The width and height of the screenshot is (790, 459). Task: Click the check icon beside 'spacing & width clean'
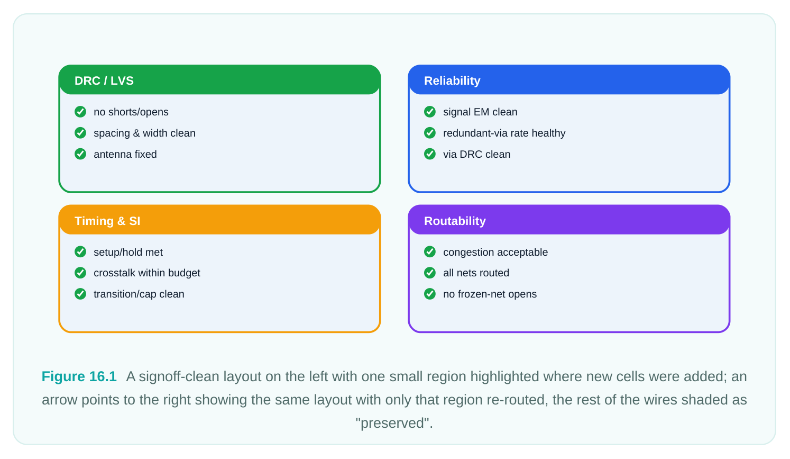click(80, 133)
